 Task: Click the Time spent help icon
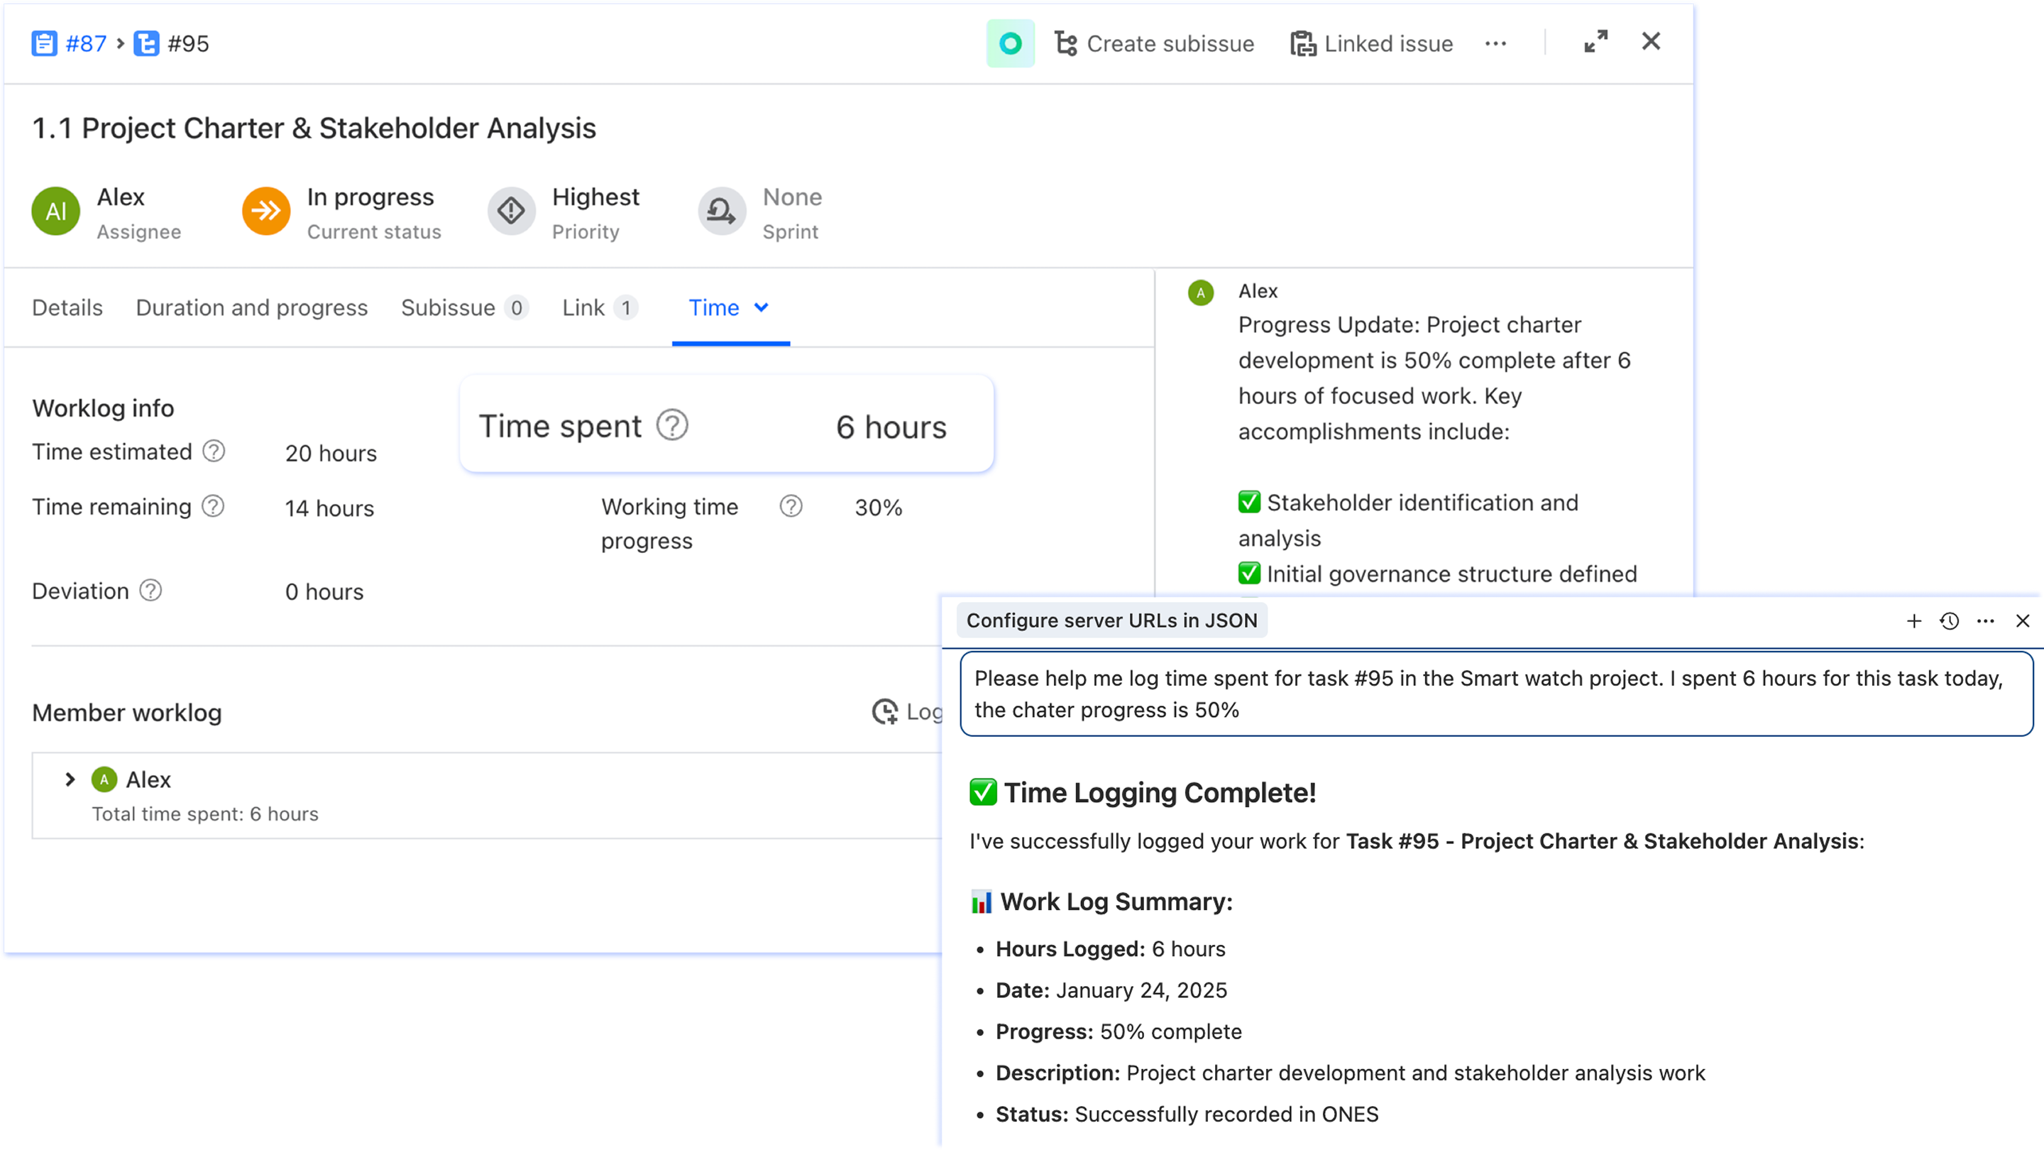point(671,425)
